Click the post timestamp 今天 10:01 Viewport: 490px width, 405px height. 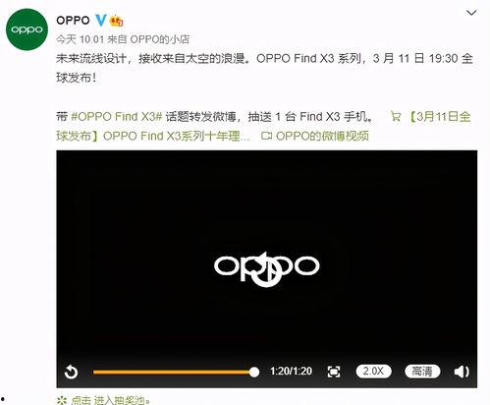click(x=80, y=39)
